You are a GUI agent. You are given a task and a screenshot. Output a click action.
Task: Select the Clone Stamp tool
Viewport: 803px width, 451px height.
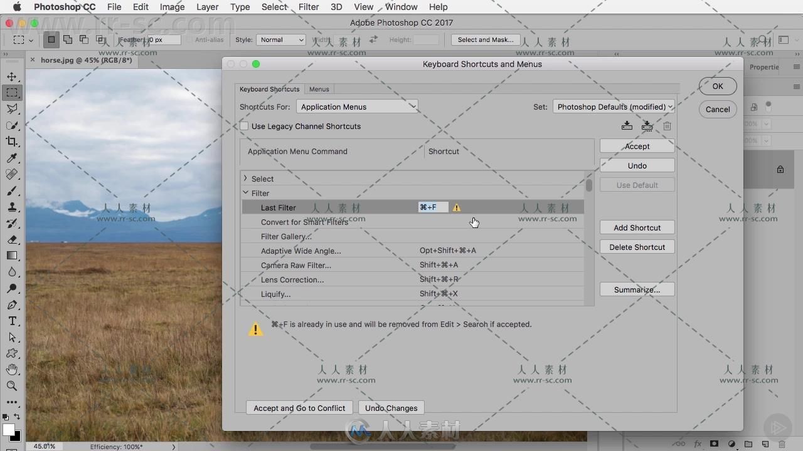12,207
